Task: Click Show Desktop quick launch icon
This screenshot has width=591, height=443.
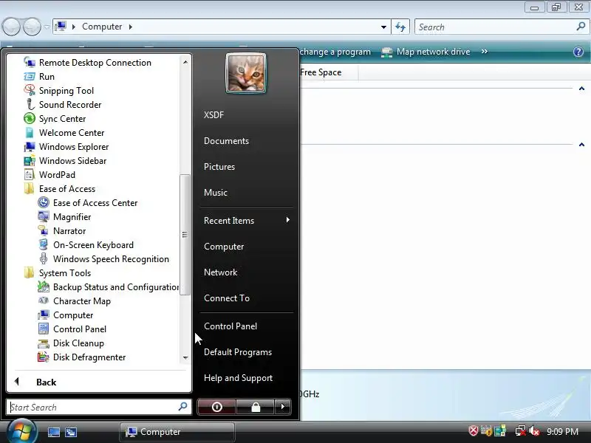Action: 54,432
